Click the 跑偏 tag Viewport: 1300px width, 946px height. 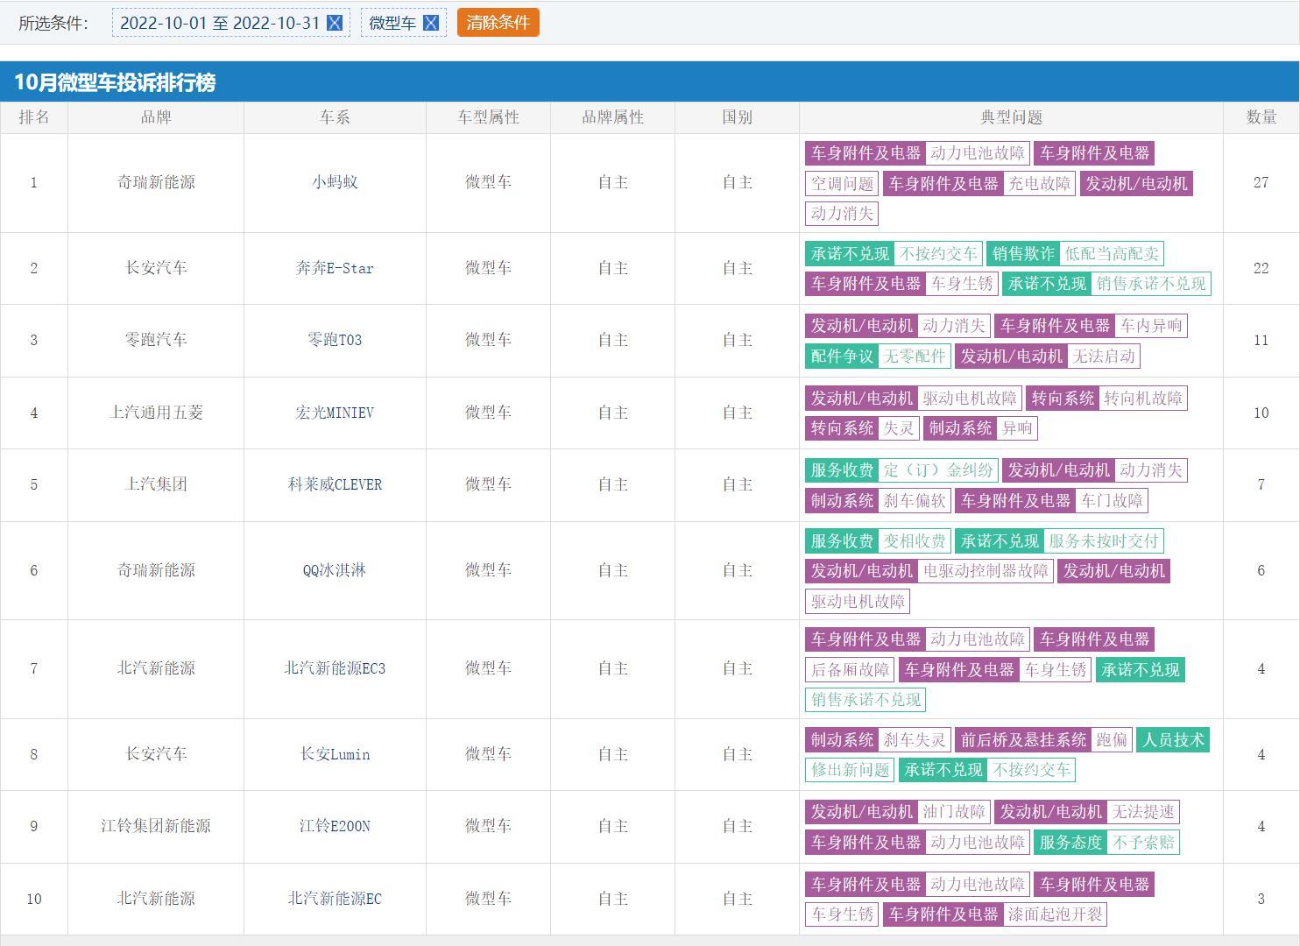click(1112, 740)
